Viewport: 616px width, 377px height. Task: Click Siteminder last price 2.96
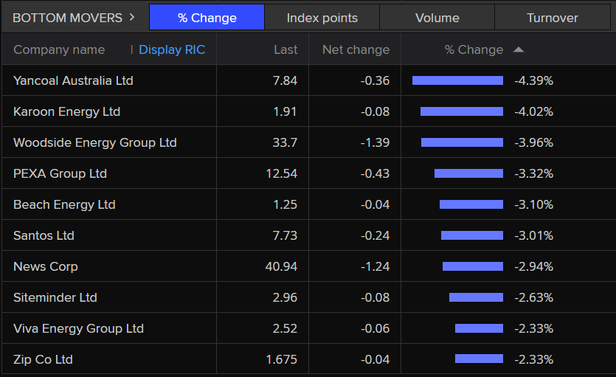coord(285,297)
